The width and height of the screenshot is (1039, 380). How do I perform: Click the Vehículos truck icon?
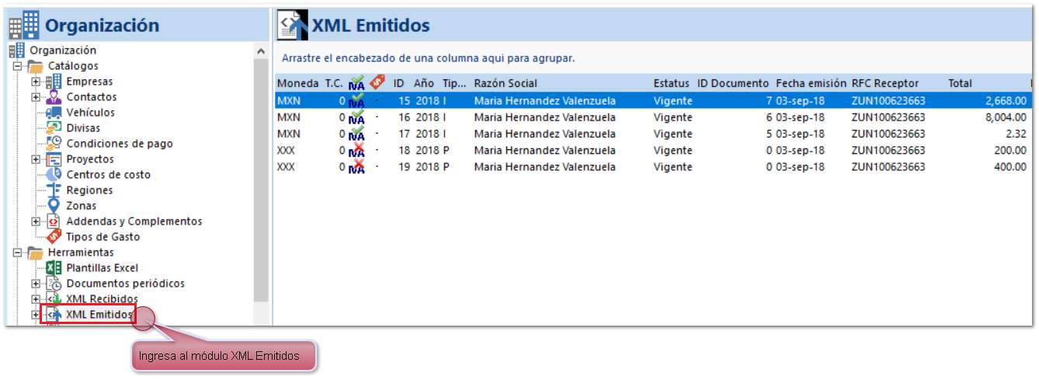54,113
